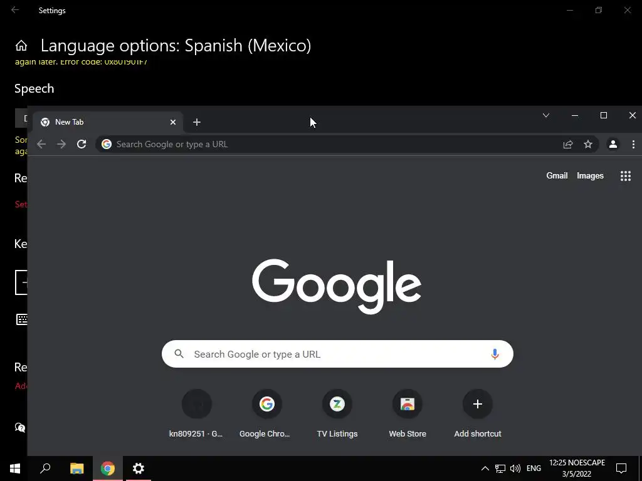Open Get help icon in Settings
This screenshot has width=642, height=481.
(20, 428)
